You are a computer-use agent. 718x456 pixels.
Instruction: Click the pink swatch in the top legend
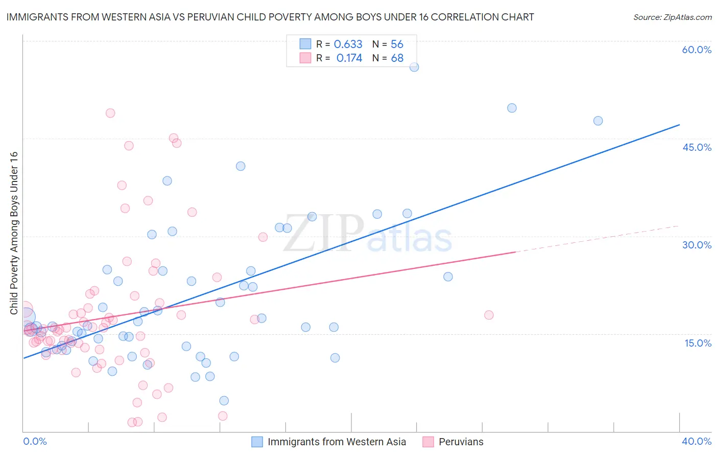(305, 58)
